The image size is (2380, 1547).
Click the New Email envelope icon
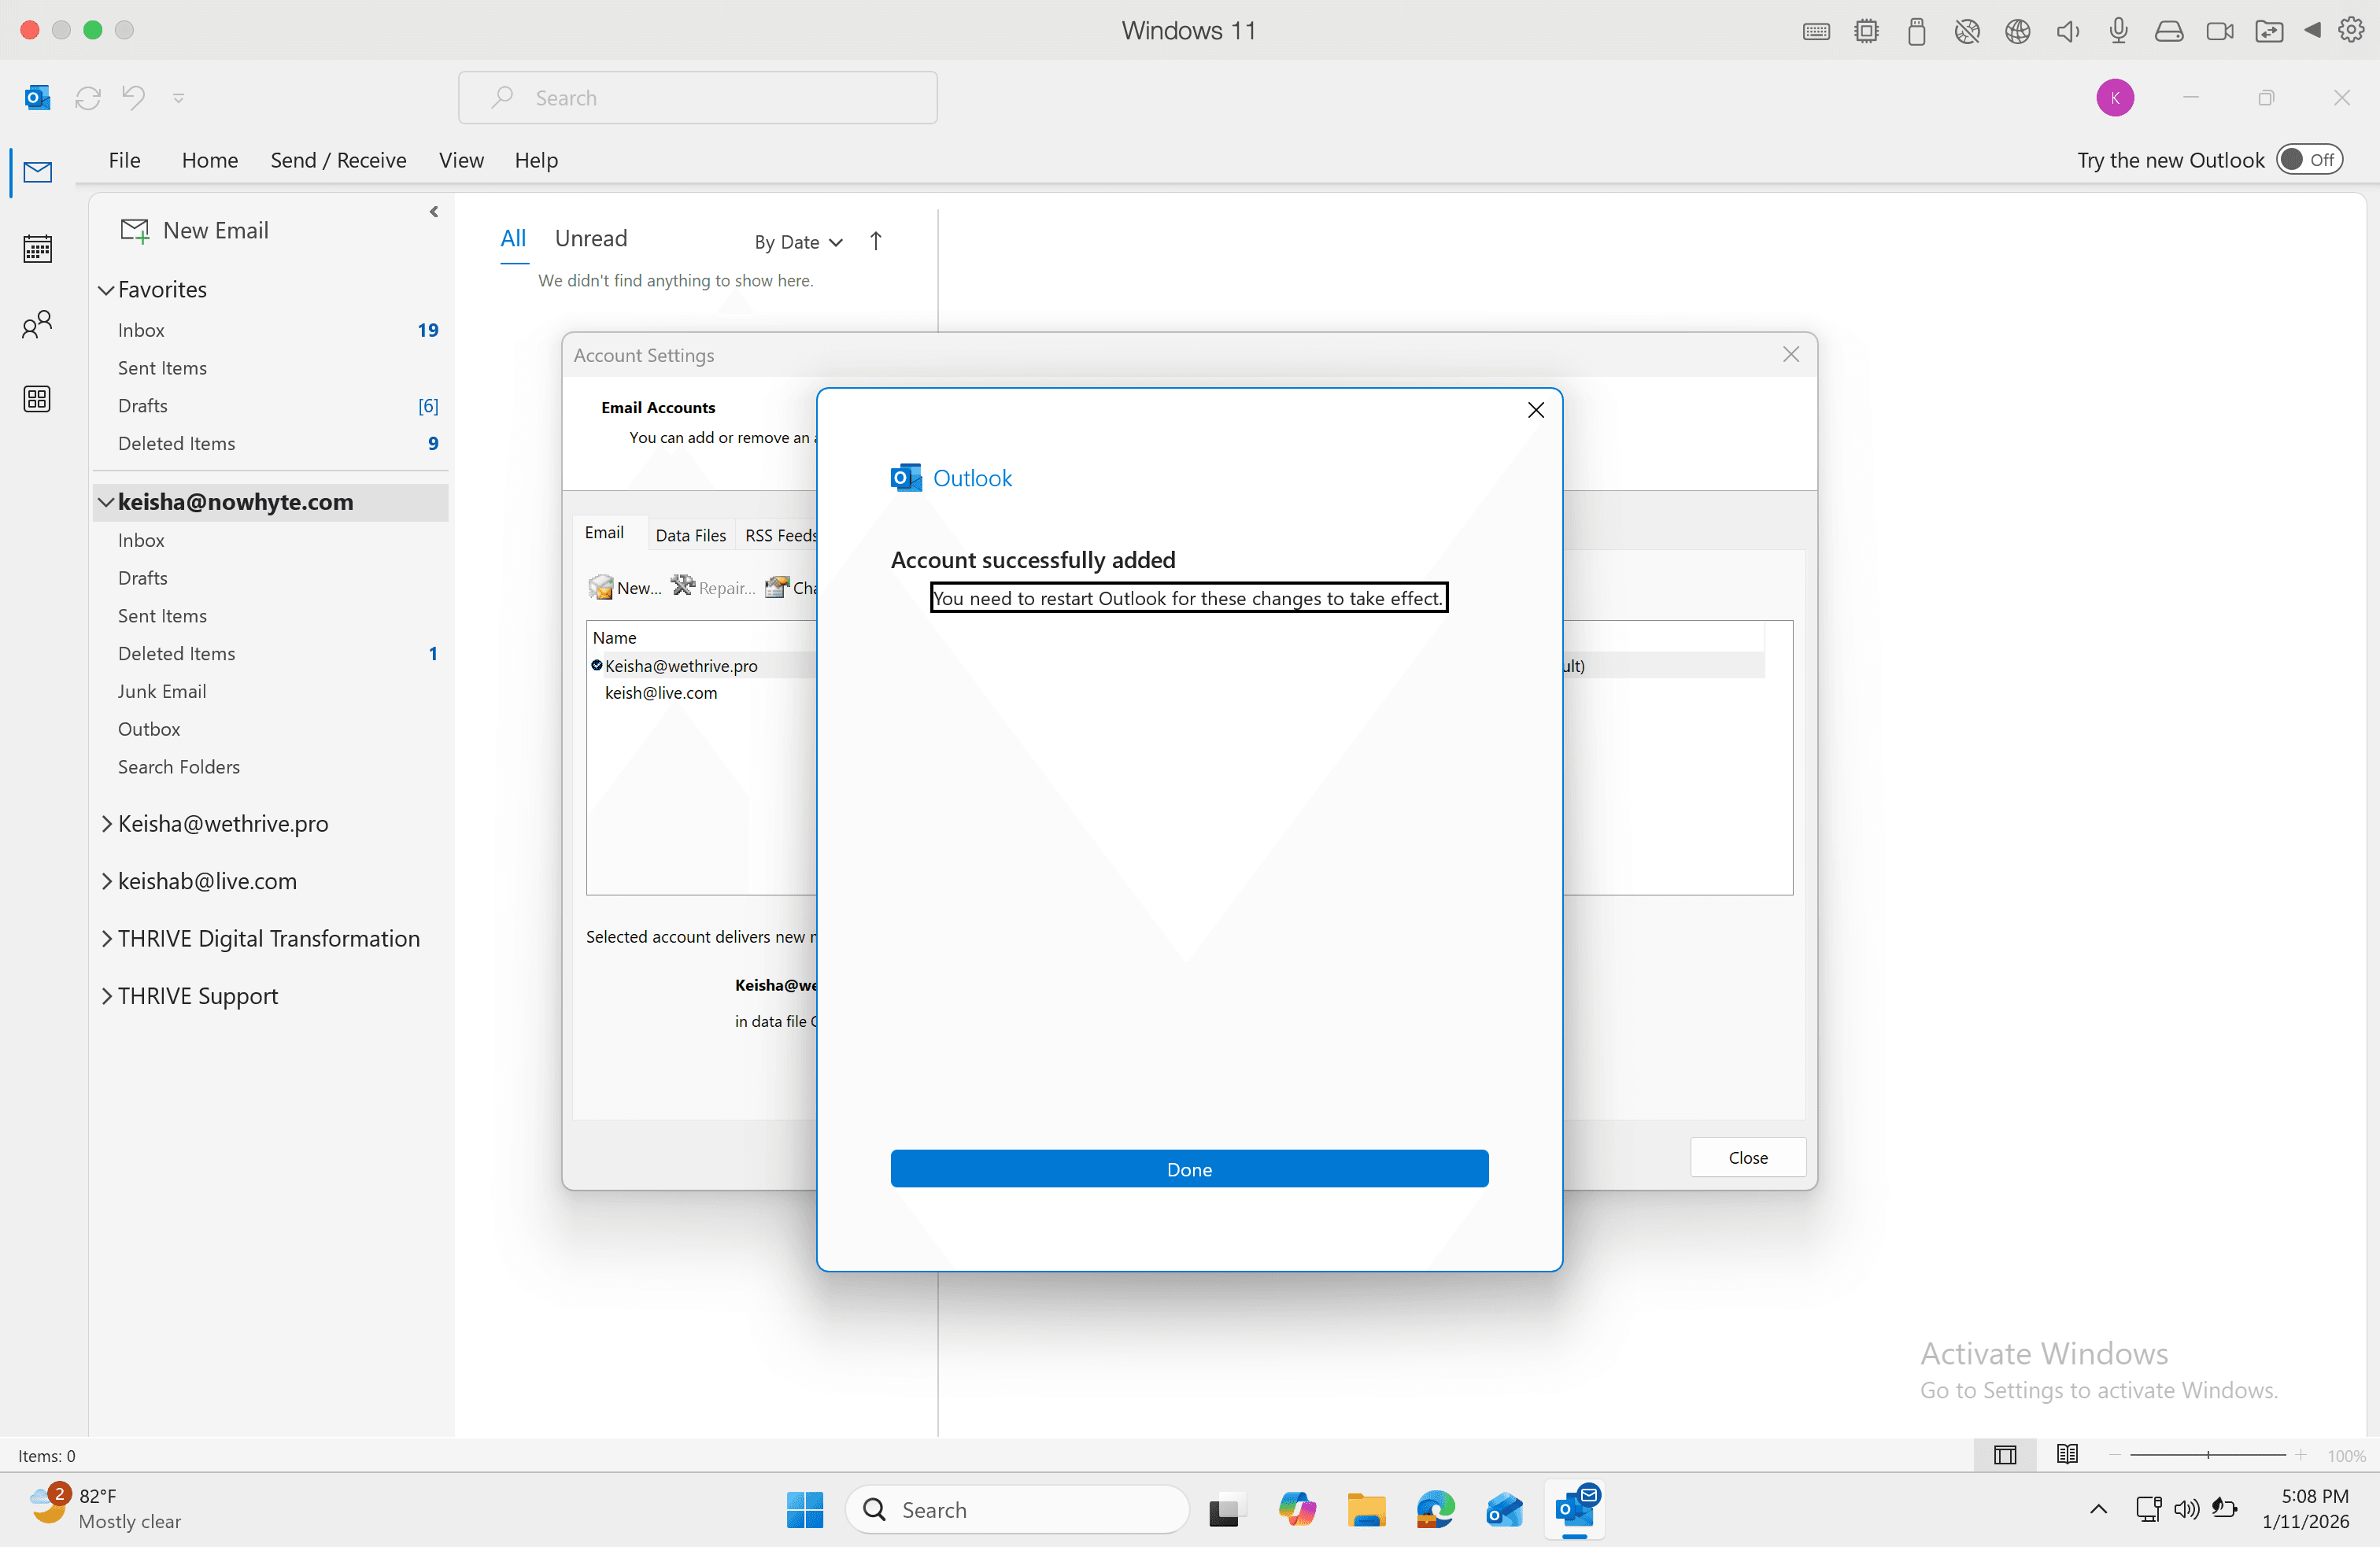[x=134, y=230]
